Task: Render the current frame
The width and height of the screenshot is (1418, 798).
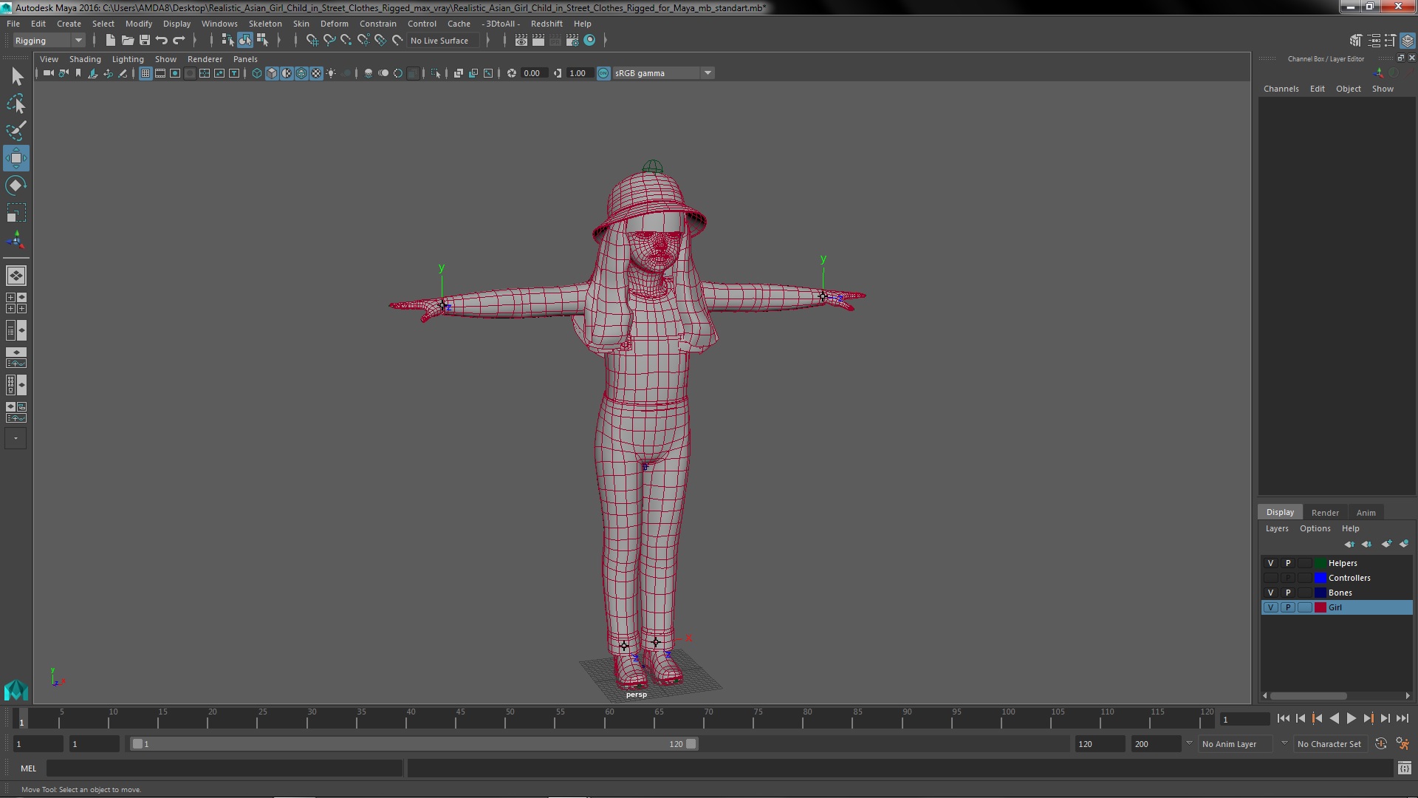Action: [538, 41]
